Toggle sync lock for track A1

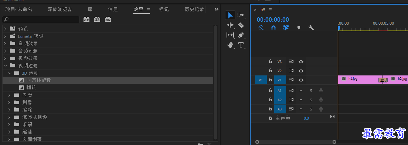click(291, 91)
